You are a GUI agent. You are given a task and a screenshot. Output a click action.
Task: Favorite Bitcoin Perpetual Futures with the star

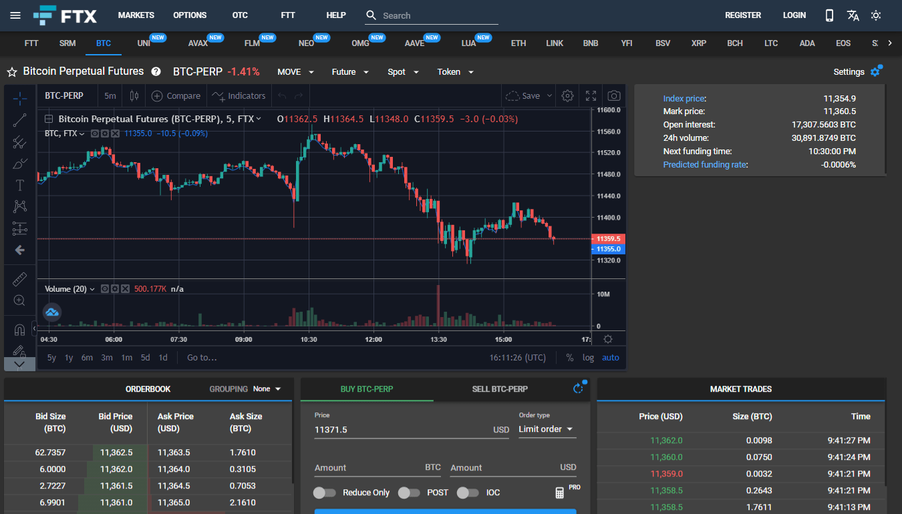(x=12, y=71)
